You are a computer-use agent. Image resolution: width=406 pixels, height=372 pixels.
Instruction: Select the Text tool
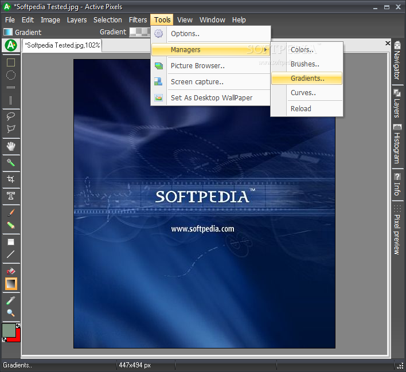[11, 195]
